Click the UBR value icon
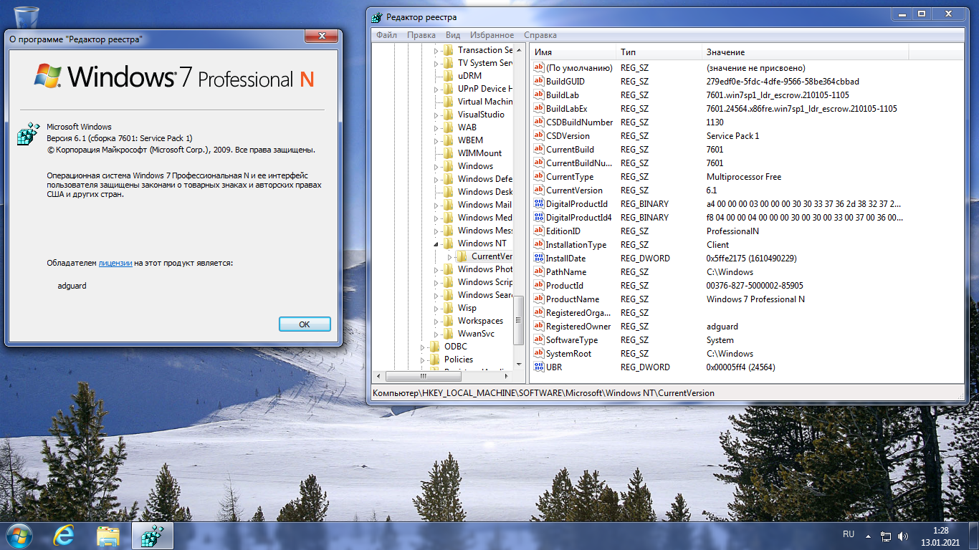The image size is (979, 550). click(x=539, y=367)
